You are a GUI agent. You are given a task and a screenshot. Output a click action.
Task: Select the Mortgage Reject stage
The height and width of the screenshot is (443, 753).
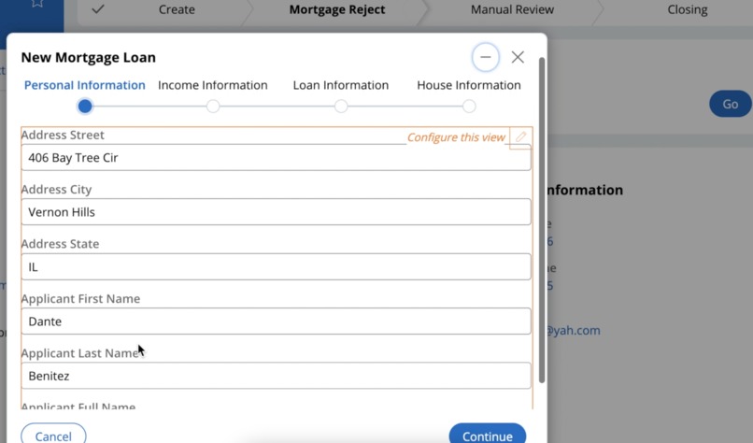click(x=337, y=9)
